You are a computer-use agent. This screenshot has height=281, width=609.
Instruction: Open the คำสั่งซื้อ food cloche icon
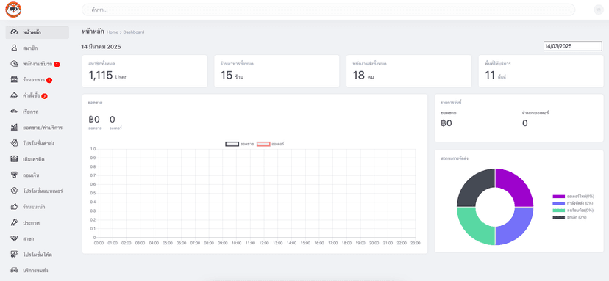(15, 95)
